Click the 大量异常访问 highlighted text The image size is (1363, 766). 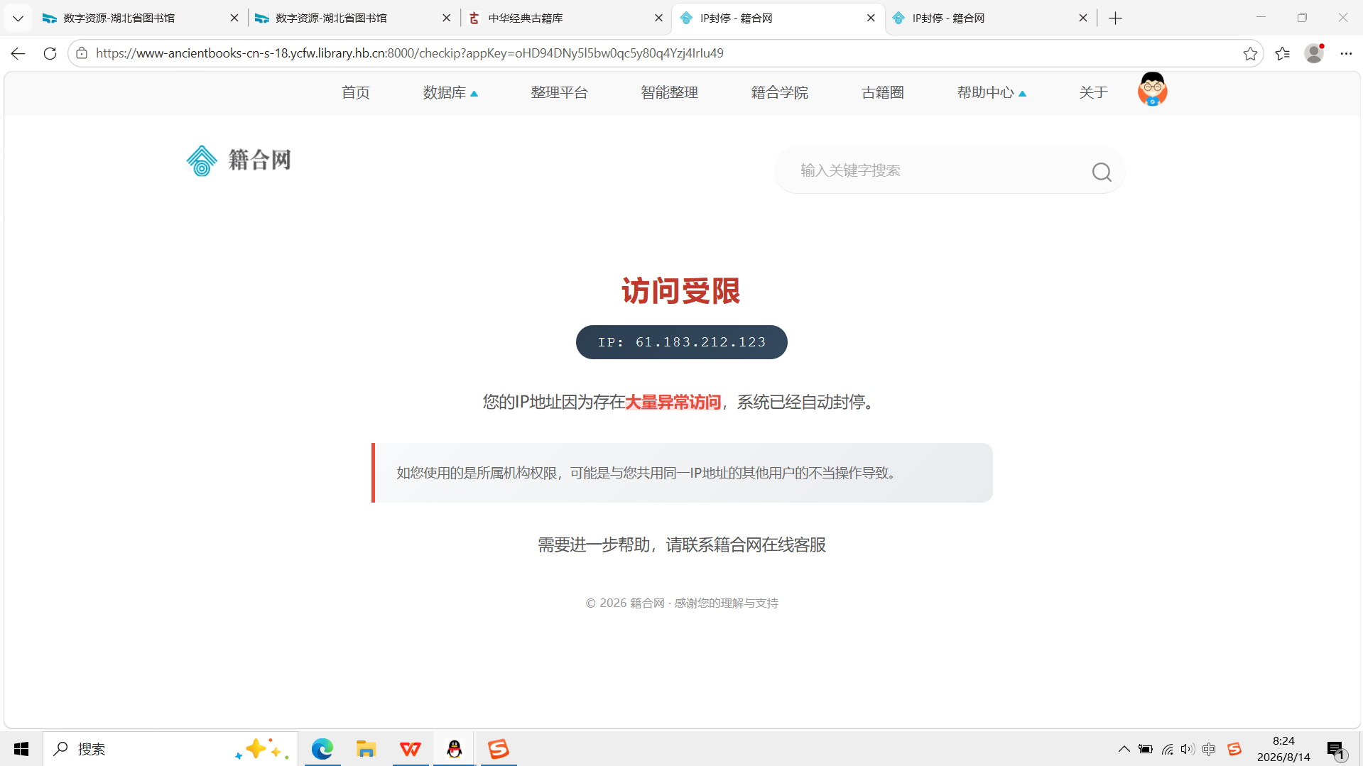tap(673, 403)
